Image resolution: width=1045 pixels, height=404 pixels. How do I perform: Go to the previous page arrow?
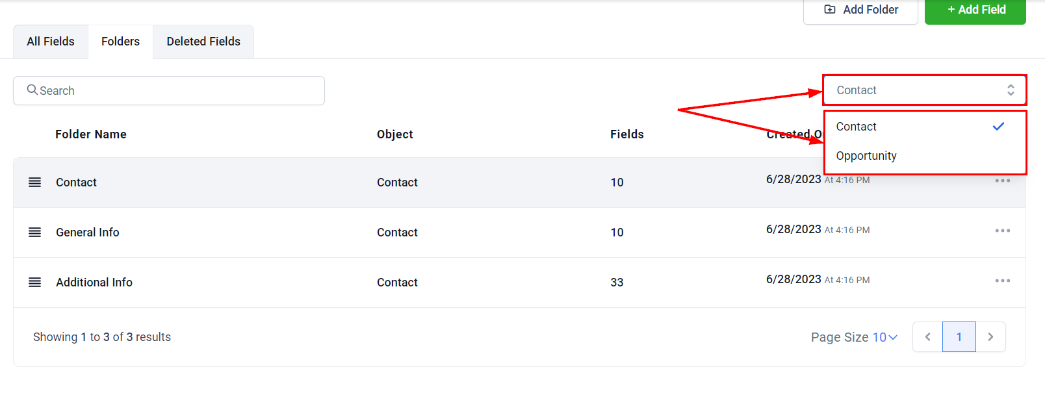point(927,337)
